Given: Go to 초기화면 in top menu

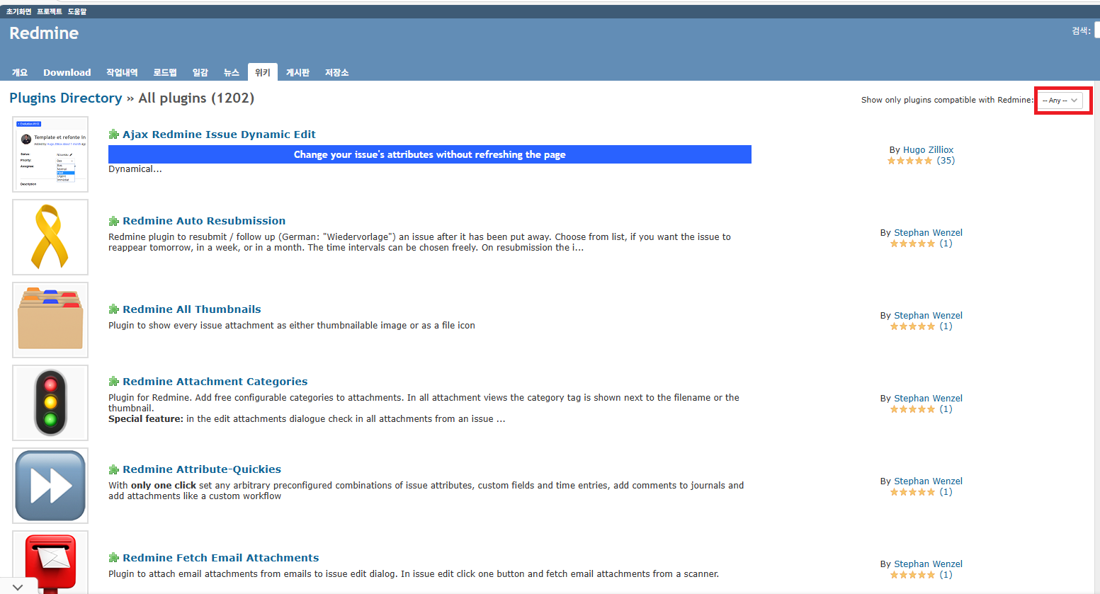Looking at the screenshot, I should tap(19, 11).
